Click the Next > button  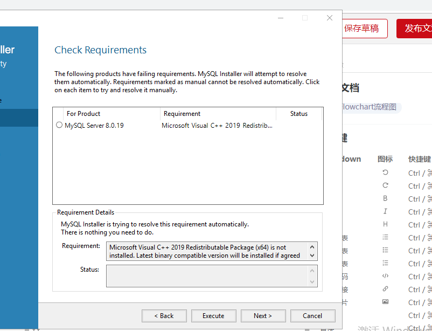point(263,316)
